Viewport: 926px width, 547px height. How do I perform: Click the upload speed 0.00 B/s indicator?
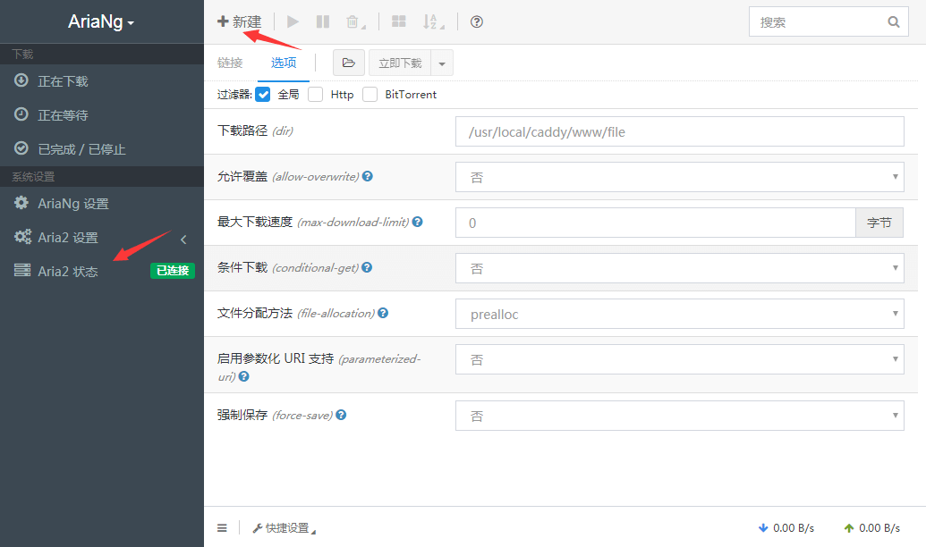click(x=872, y=528)
